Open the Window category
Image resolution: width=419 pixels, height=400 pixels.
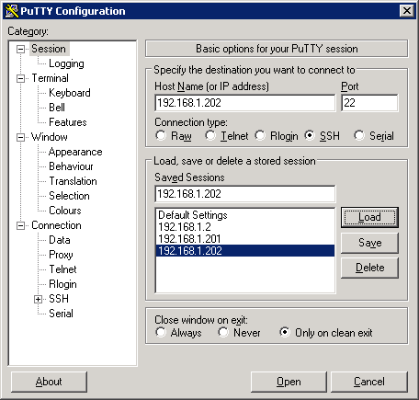(50, 137)
